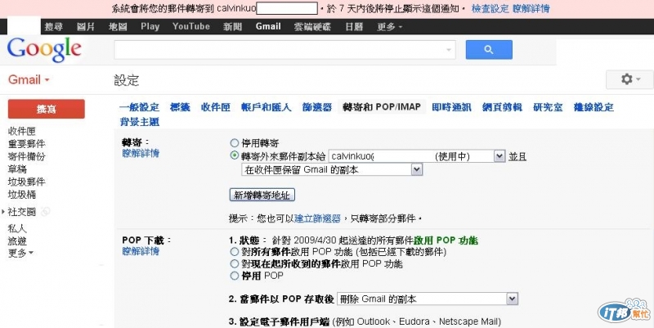The width and height of the screenshot is (654, 328).
Task: Open 日曆 in the black navigation bar
Action: tap(354, 27)
